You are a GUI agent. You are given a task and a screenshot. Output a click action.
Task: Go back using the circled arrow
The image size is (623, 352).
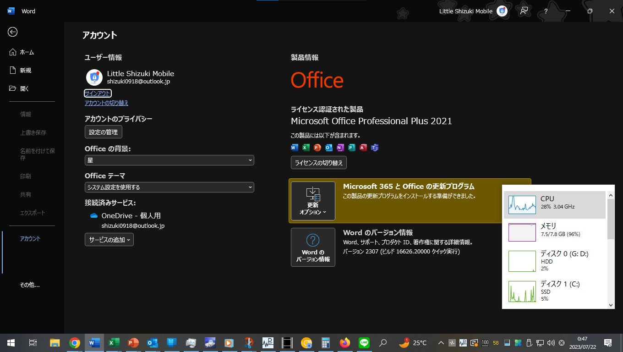coord(12,32)
